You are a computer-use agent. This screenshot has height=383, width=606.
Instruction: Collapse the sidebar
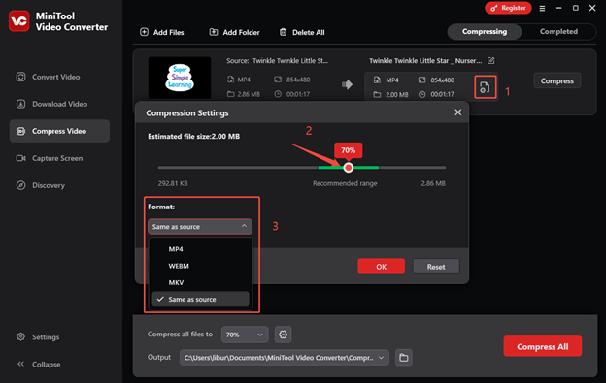point(39,365)
